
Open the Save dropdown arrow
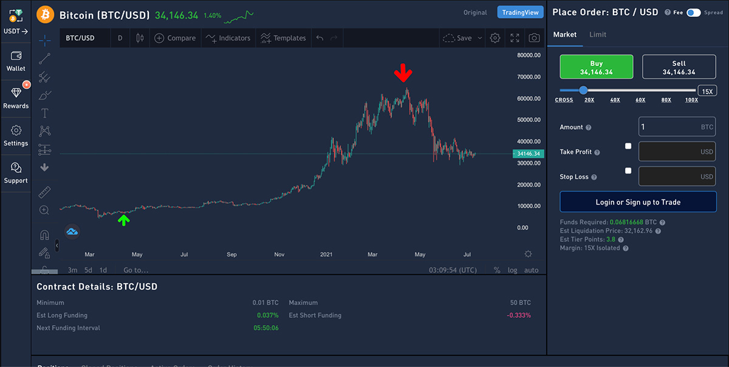pyautogui.click(x=480, y=38)
